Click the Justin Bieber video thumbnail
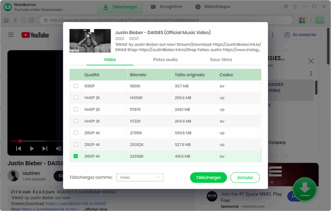Image resolution: width=331 pixels, height=211 pixels. click(90, 41)
